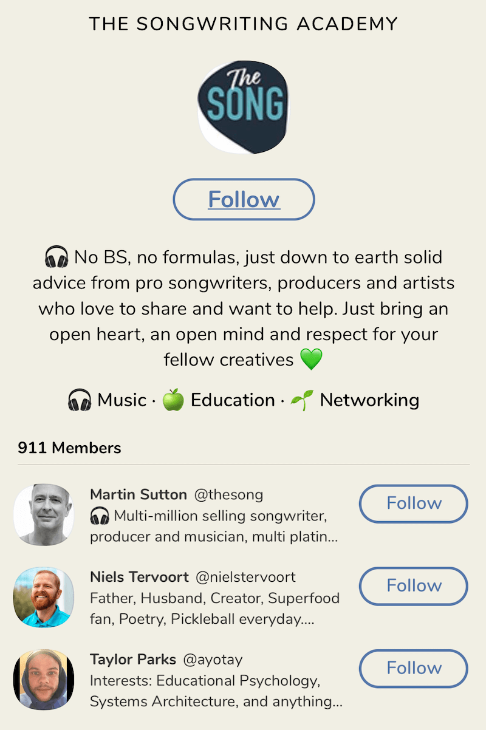Screen dimensions: 486x730
Task: View the 911 Members list
Action: pos(69,448)
